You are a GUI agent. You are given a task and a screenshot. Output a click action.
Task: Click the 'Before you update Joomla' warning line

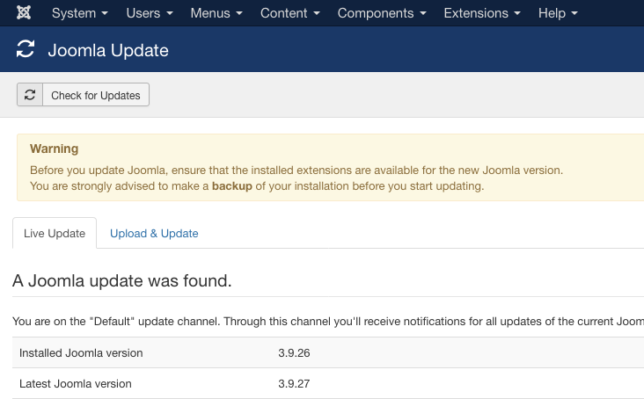pos(296,170)
